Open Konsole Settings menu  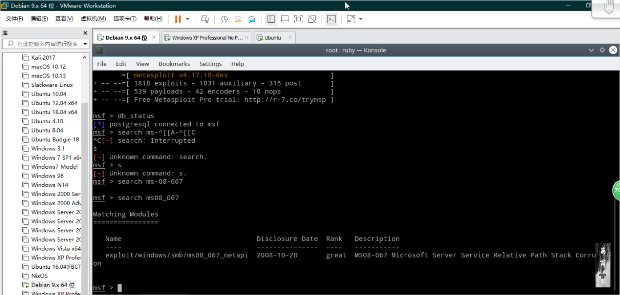pos(210,64)
